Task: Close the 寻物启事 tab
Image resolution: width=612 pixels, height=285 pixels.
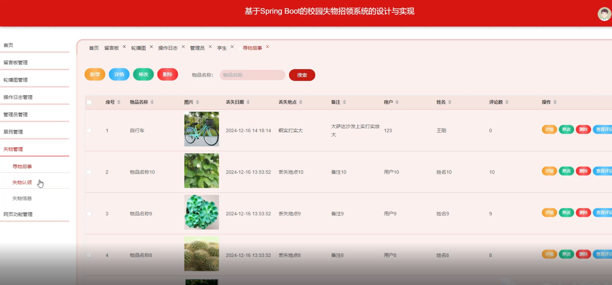Action: click(268, 47)
